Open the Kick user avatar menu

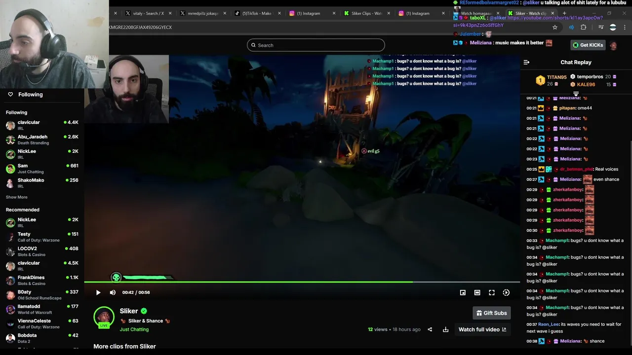point(613,45)
